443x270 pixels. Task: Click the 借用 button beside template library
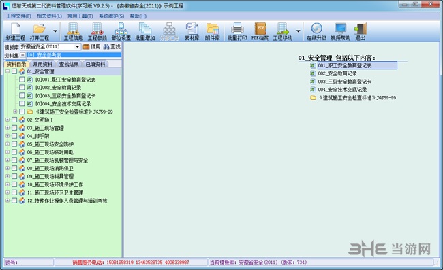tap(92, 47)
